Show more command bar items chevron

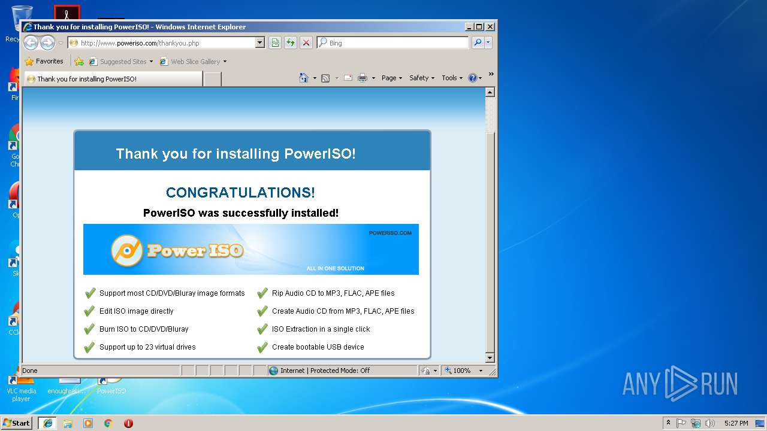[x=491, y=74]
